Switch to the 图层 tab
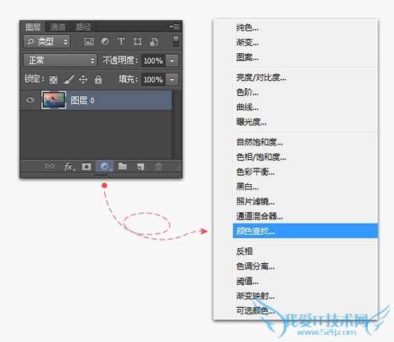The width and height of the screenshot is (394, 342). pyautogui.click(x=33, y=27)
